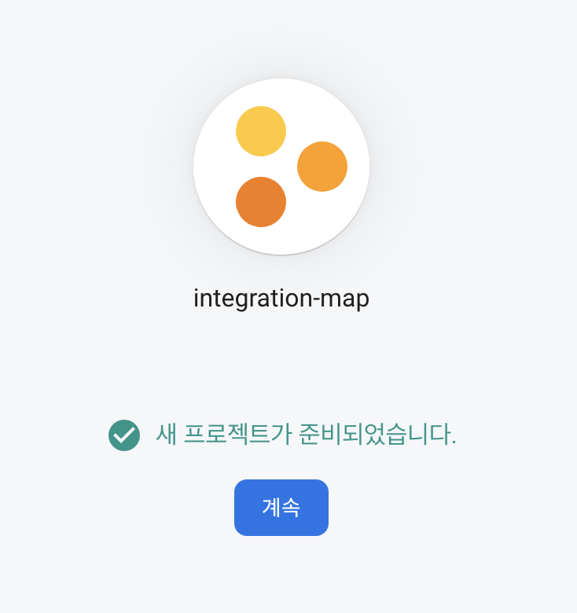The width and height of the screenshot is (577, 613).
Task: Click the 새 character at the message start
Action: [x=166, y=435]
